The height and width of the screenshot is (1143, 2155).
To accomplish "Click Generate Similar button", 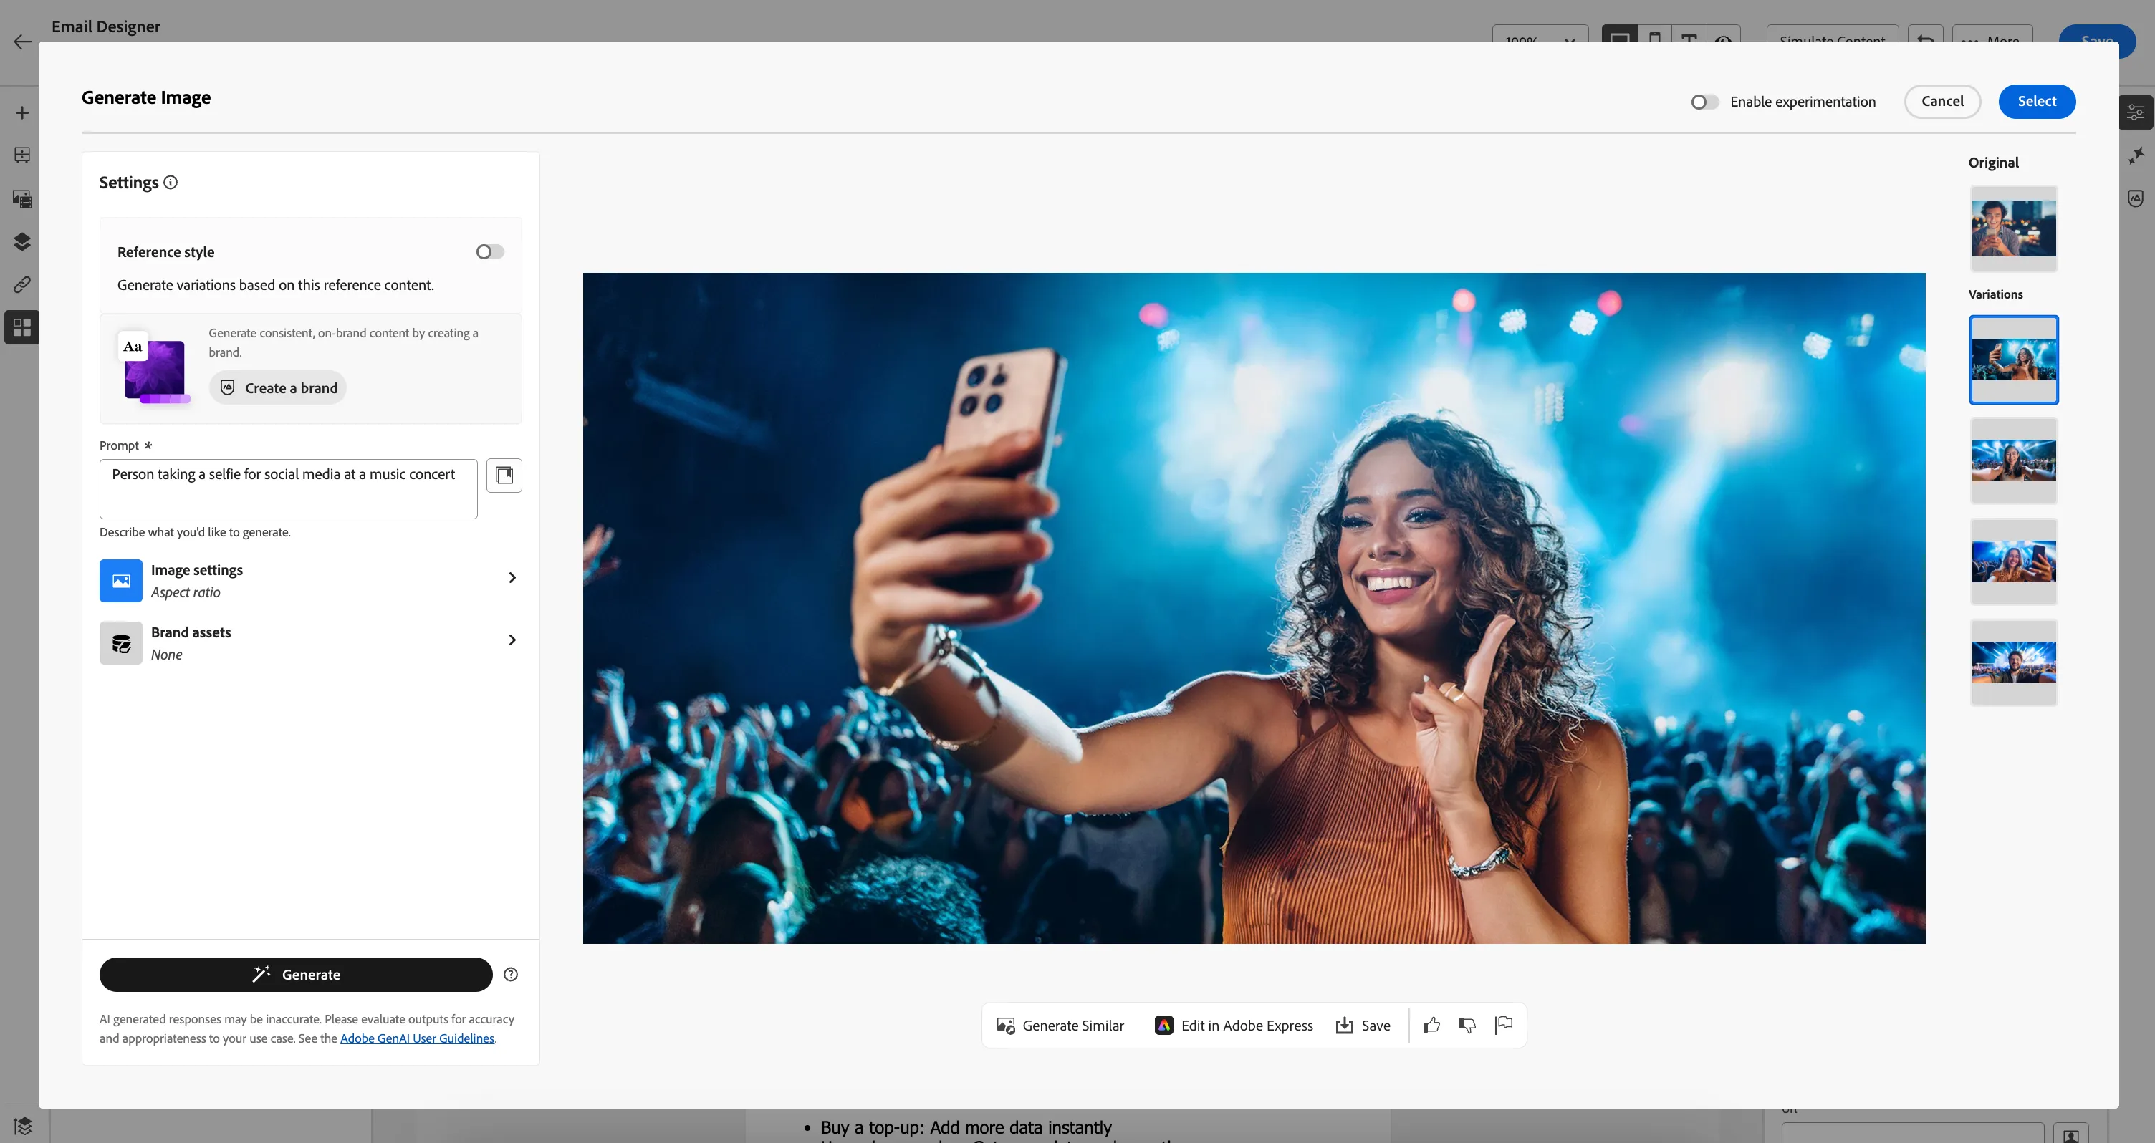I will tap(1060, 1025).
